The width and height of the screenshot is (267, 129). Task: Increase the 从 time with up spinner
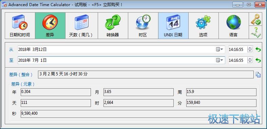coord(250,48)
